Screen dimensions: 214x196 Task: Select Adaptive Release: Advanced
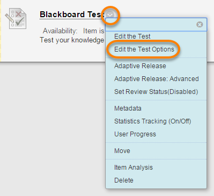[x=157, y=79]
